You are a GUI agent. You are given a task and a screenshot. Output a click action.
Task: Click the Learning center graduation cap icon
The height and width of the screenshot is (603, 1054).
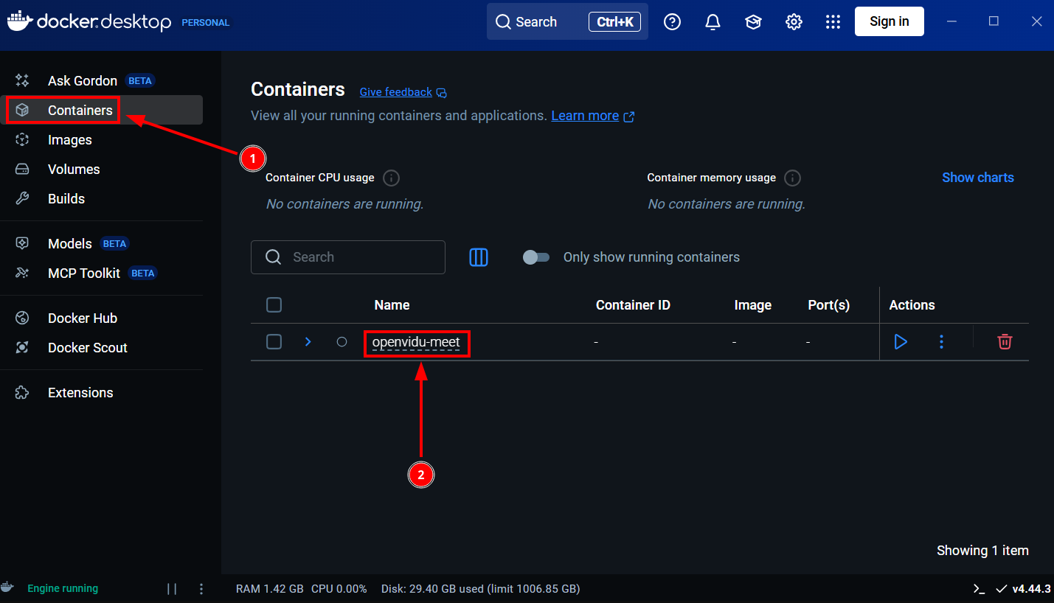coord(753,22)
